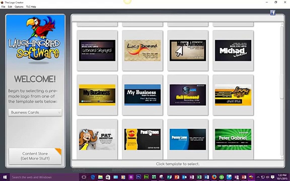Open the Options menu
Viewport: 290px width, 181px height.
(x=19, y=7)
